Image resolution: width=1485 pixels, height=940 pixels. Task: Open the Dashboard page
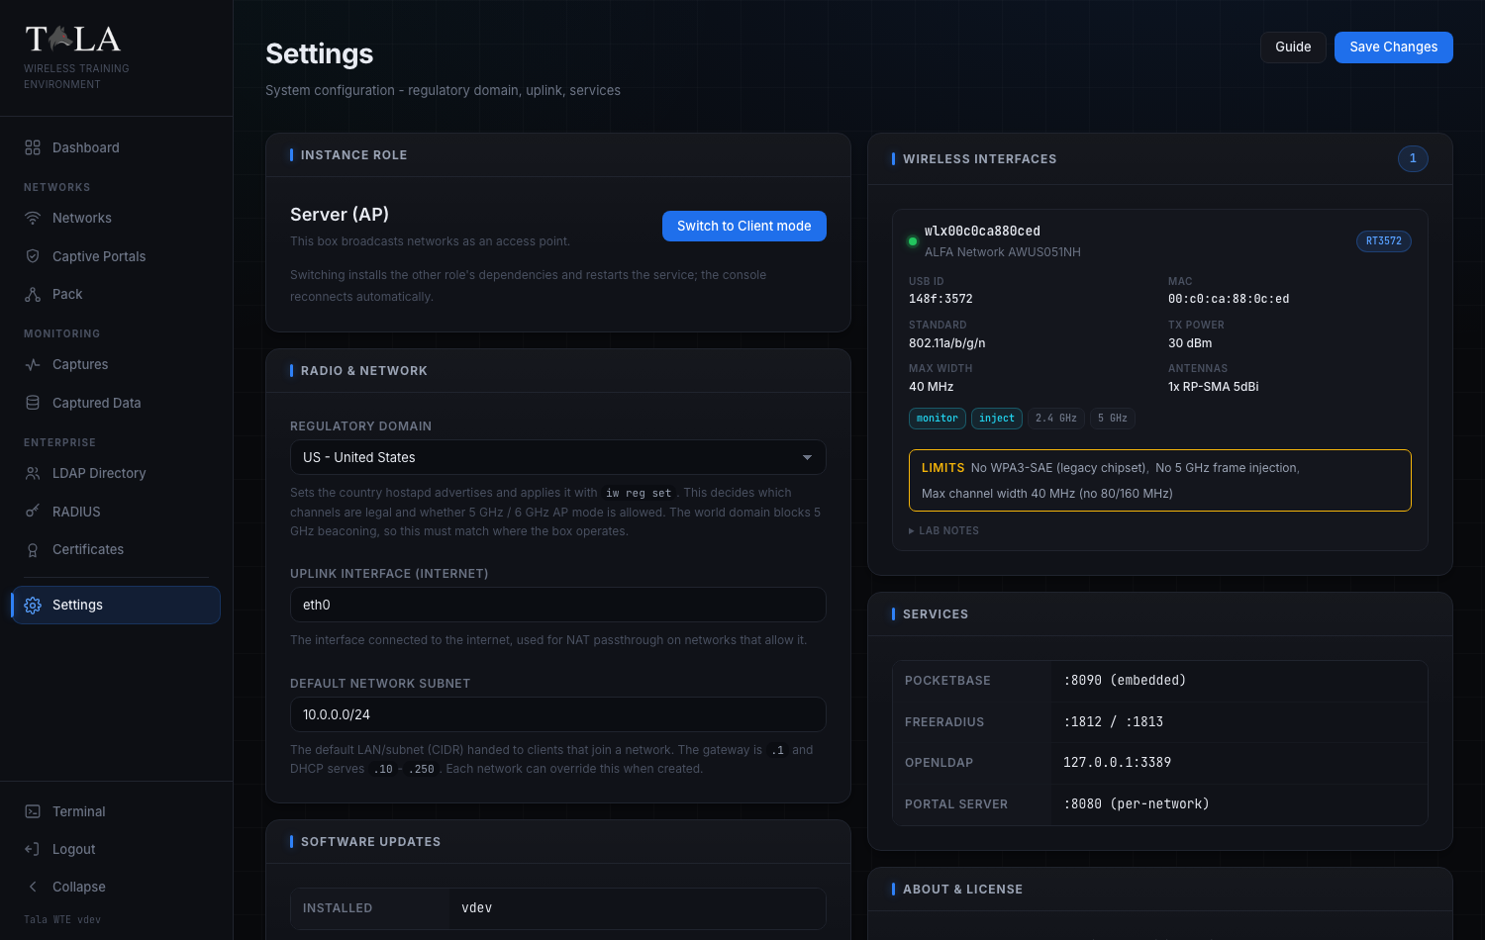coord(116,147)
